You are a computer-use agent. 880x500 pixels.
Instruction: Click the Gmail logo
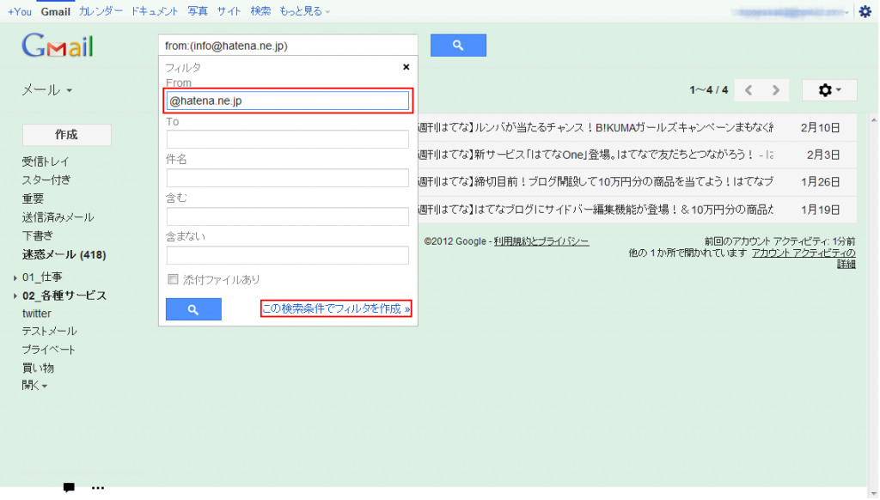57,46
